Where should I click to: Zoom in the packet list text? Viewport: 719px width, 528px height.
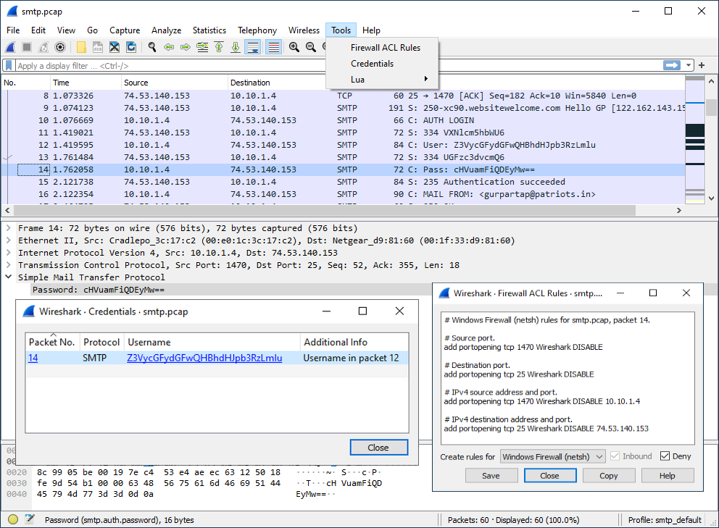coord(294,47)
